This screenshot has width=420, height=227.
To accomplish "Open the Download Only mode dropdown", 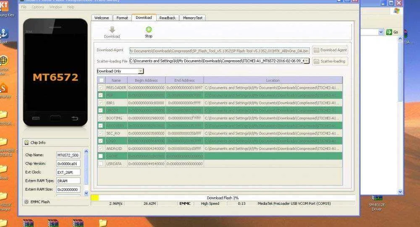I will pyautogui.click(x=141, y=71).
